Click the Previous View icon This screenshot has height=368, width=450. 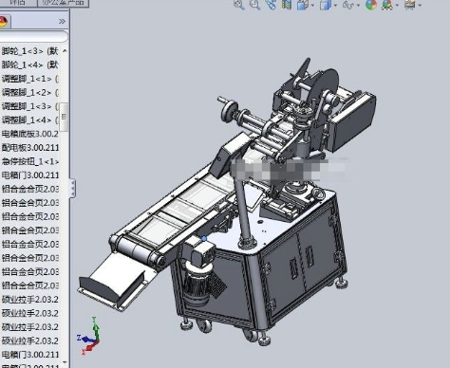click(271, 5)
